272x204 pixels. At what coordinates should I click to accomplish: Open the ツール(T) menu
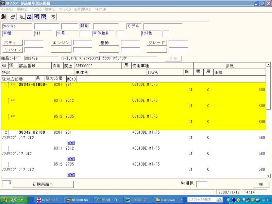[x=65, y=9]
